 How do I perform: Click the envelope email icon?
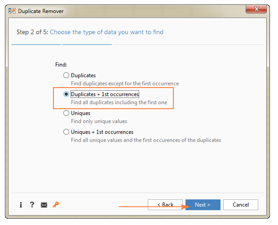[x=44, y=205]
